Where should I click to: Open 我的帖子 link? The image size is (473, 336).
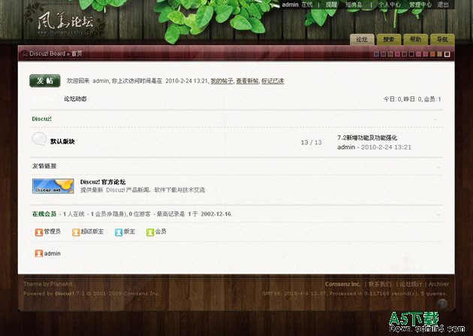point(221,81)
